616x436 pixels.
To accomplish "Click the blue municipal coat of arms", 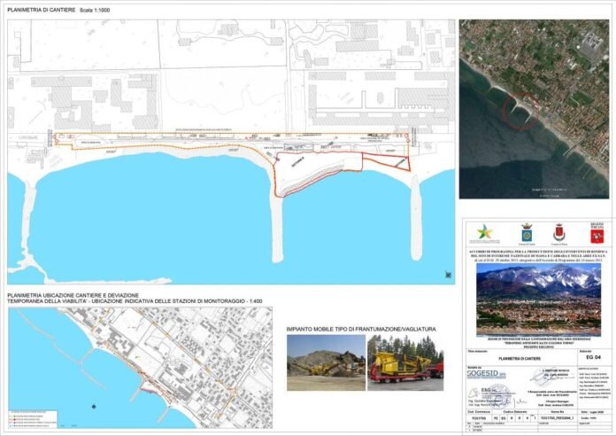I will tap(527, 233).
